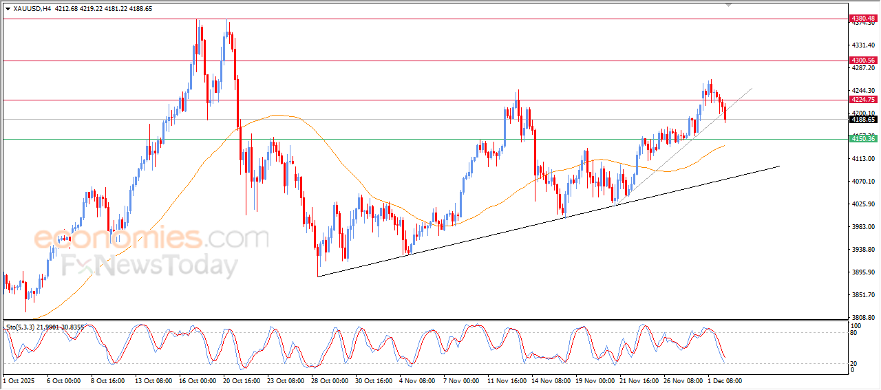The image size is (881, 390).
Task: Click the 8 Oct 16:00 time label
Action: coord(107,380)
